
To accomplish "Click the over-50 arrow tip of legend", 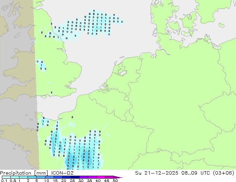I will click(x=118, y=177).
